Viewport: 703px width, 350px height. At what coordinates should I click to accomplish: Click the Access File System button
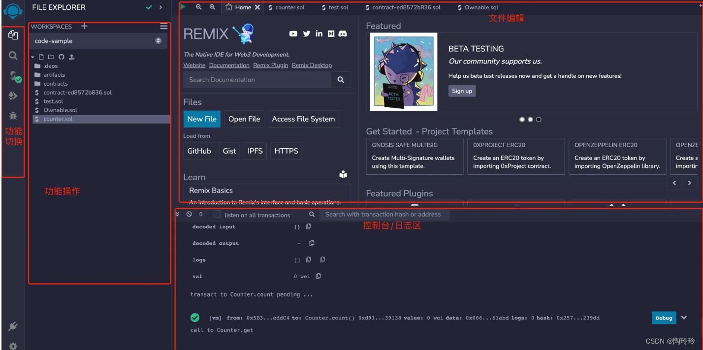point(303,119)
